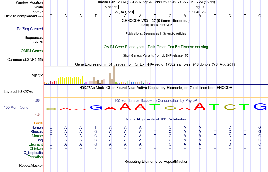
Task: Click the Scale track label
Action: (38, 7)
